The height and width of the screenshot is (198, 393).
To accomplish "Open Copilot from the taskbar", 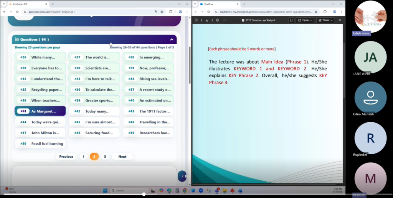I will coord(161,190).
